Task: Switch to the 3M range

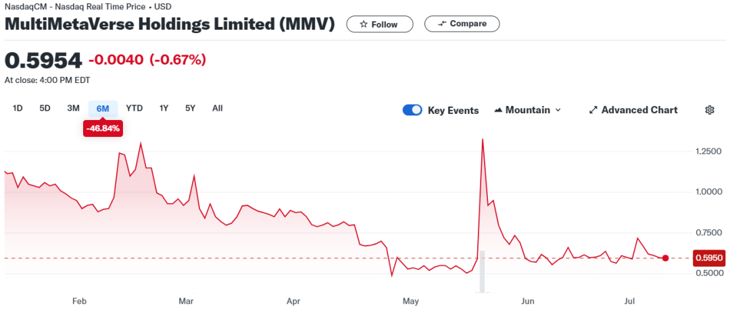Action: coord(73,108)
